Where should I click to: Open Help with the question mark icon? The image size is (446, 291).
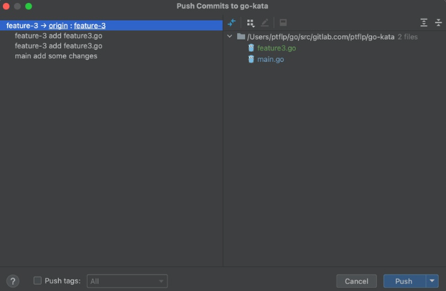[x=12, y=281]
